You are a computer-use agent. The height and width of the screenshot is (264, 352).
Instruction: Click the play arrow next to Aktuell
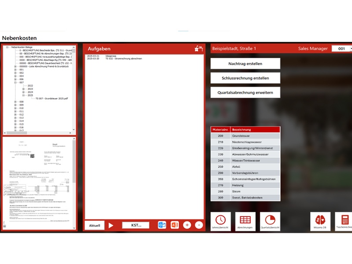click(111, 225)
